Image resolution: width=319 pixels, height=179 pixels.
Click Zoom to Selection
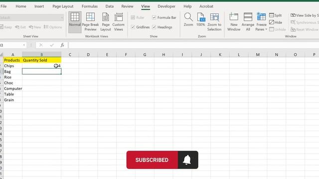(214, 22)
